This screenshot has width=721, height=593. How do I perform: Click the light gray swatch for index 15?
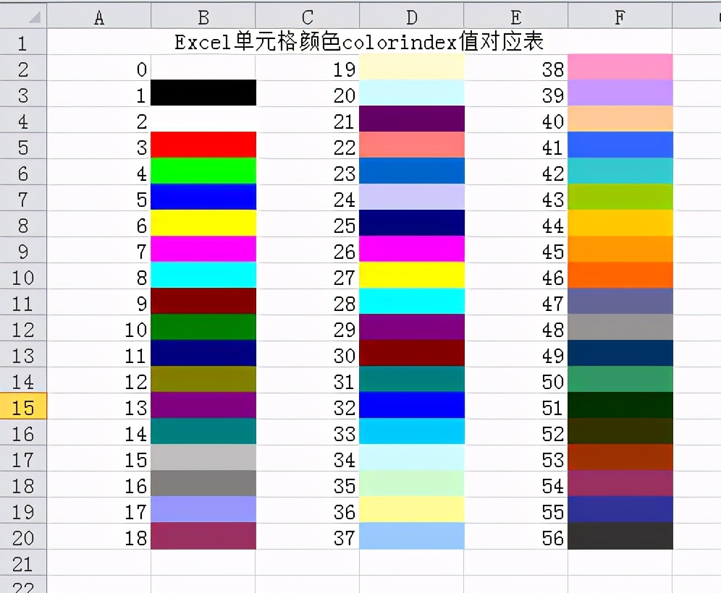tap(203, 458)
